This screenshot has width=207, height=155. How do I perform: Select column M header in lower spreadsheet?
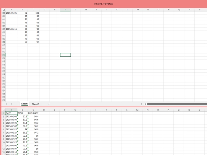click(137, 110)
